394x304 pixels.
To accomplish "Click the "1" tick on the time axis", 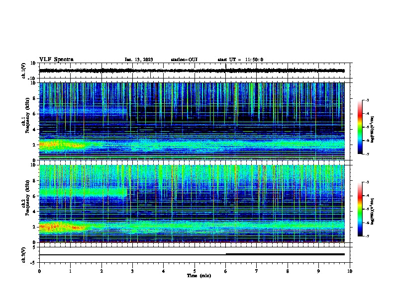I will click(70, 271).
